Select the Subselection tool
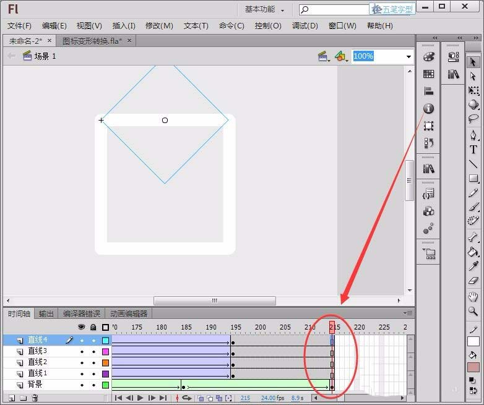The image size is (484, 405). click(473, 76)
